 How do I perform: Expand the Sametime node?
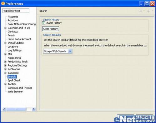(x=5, y=73)
